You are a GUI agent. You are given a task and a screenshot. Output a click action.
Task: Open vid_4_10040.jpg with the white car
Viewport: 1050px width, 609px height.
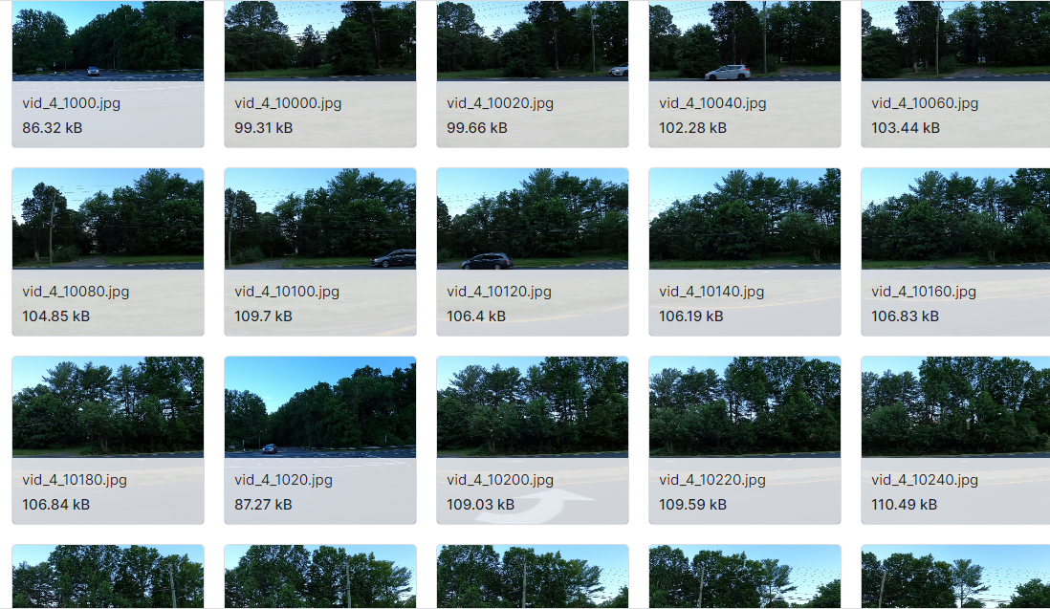click(x=745, y=40)
